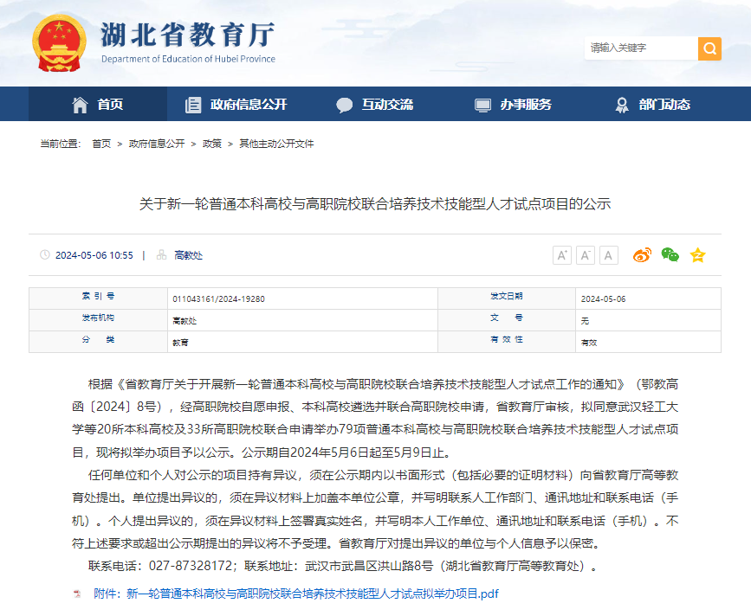The width and height of the screenshot is (751, 616).
Task: Share article to Sina Weibo
Action: pyautogui.click(x=642, y=254)
